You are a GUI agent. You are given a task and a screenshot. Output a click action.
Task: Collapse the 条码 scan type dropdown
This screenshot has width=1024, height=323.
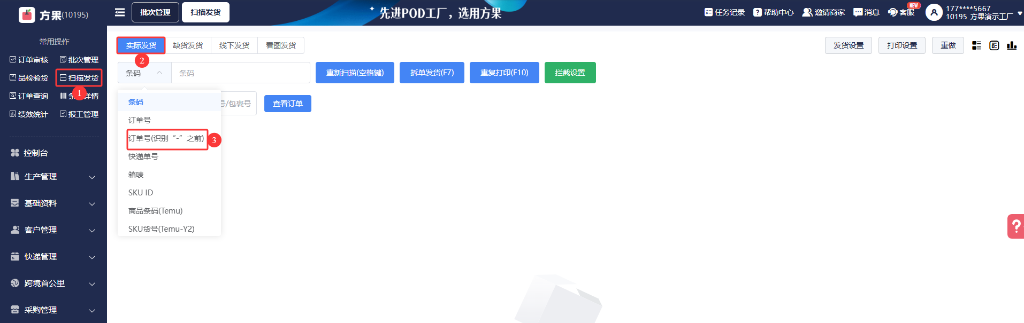(x=144, y=73)
